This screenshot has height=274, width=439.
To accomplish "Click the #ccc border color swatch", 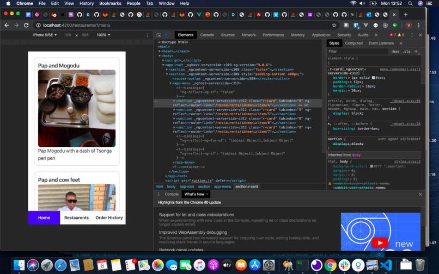I will pyautogui.click(x=373, y=77).
